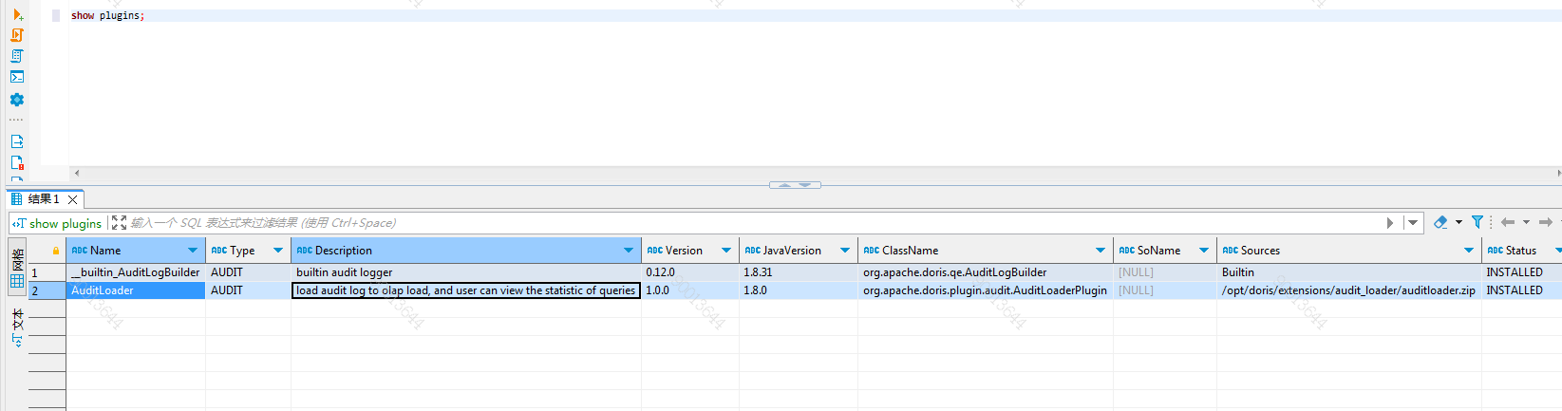Open the Description column filter dropdown
The image size is (1562, 411).
629,251
